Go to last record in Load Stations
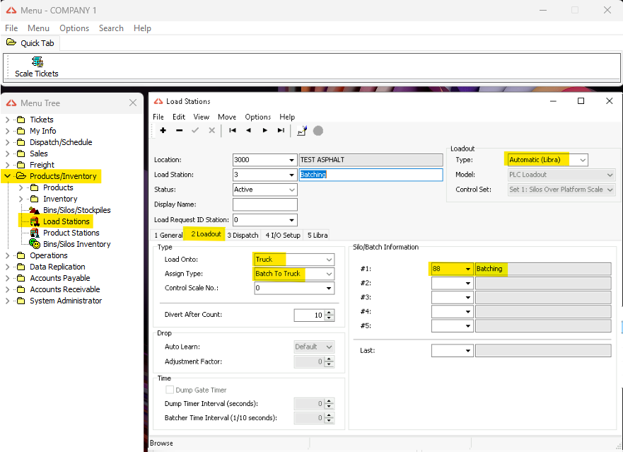 (x=281, y=130)
